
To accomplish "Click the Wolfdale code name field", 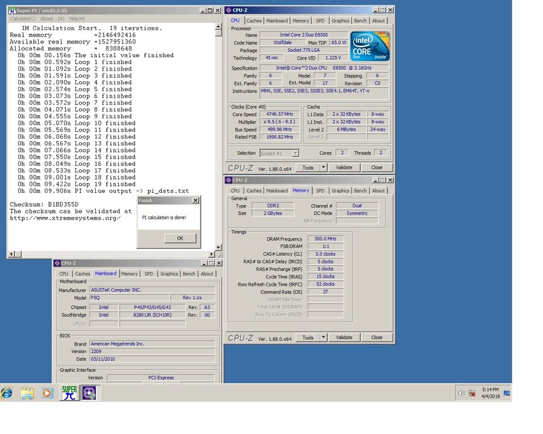I will click(282, 43).
